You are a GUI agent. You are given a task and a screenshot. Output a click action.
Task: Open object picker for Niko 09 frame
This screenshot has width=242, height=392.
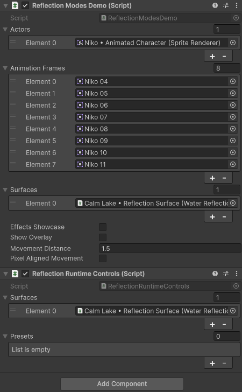pyautogui.click(x=233, y=141)
